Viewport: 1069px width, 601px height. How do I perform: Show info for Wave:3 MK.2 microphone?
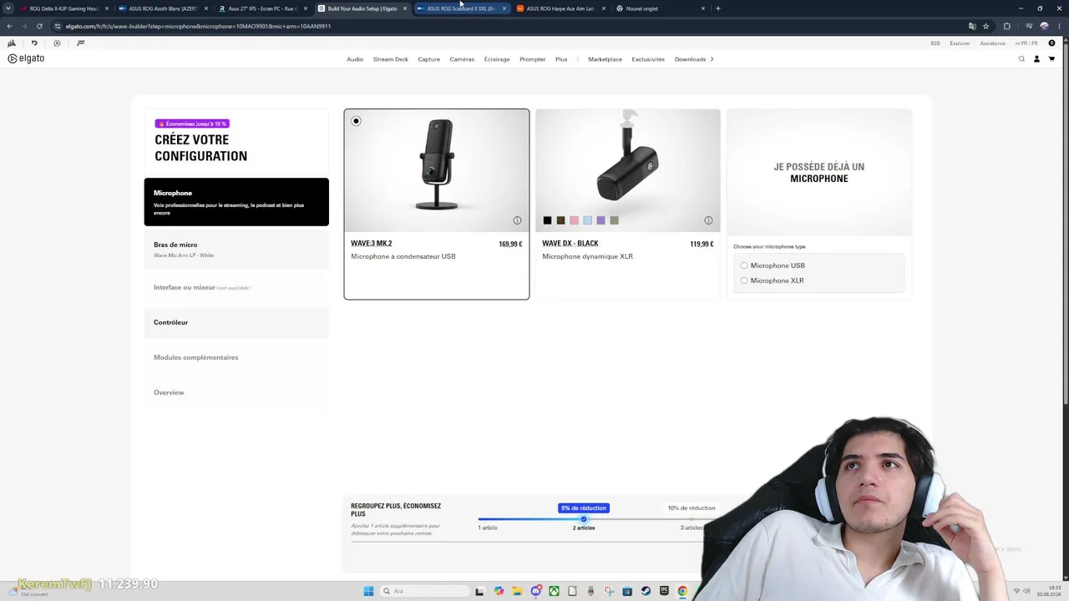pos(517,220)
